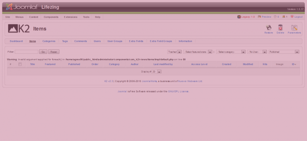
Task: Switch to the Items tab
Action: click(x=33, y=41)
